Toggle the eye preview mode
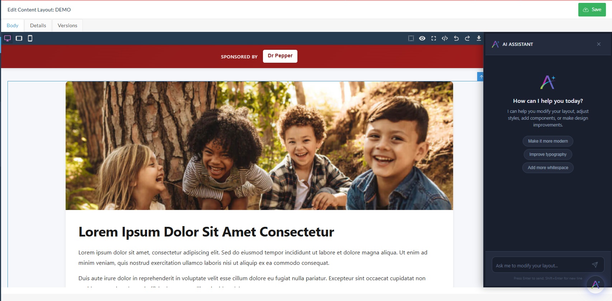Image resolution: width=612 pixels, height=301 pixels. pyautogui.click(x=422, y=38)
